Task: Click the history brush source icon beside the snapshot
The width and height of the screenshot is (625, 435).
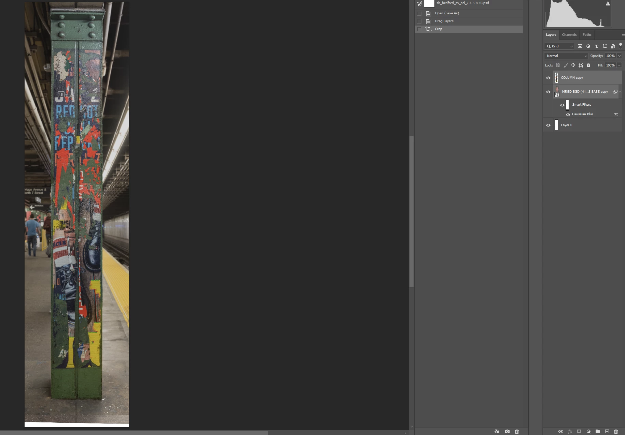Action: 419,3
